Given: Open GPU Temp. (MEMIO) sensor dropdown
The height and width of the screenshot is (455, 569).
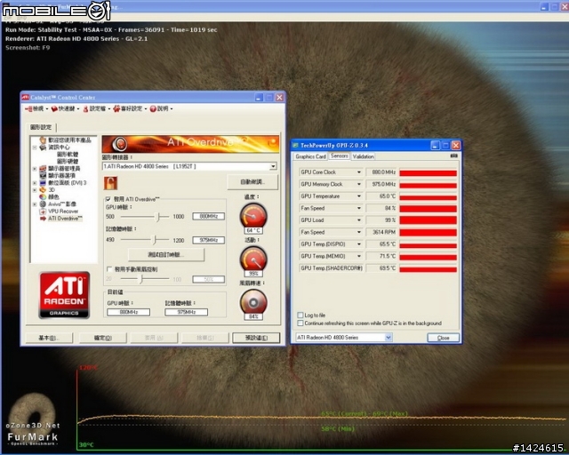Looking at the screenshot, I should tap(359, 256).
